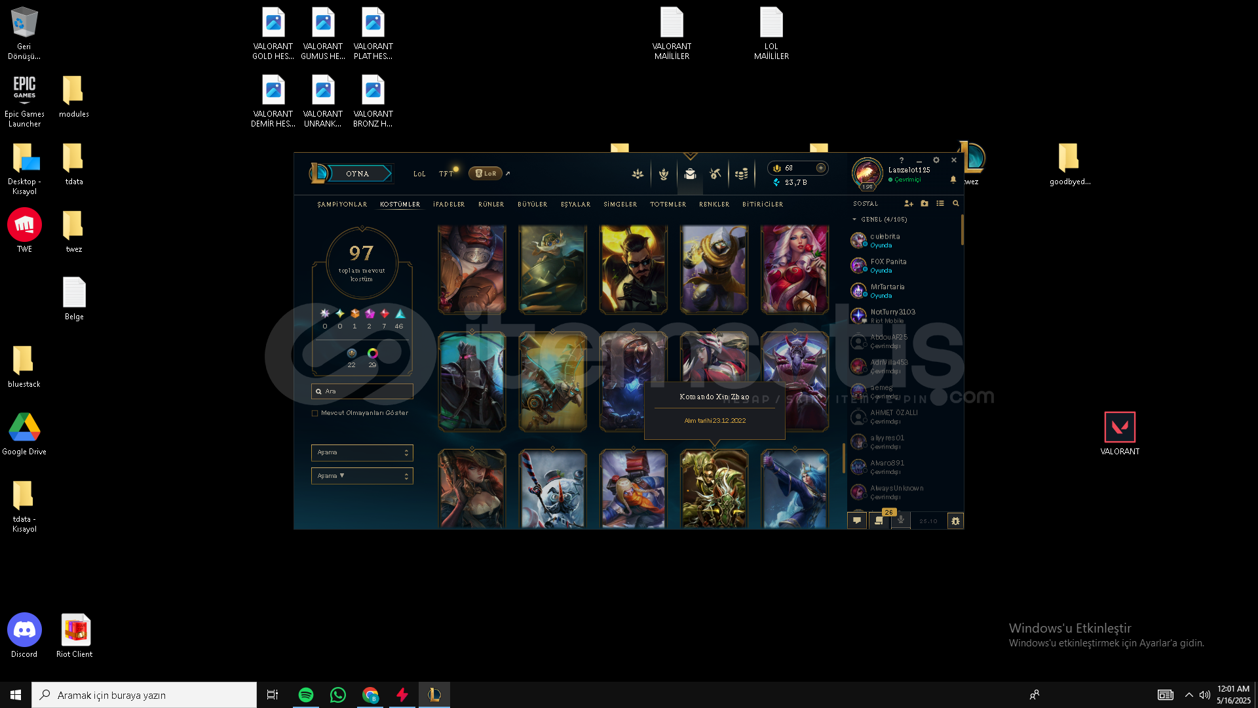Select friend FOX Panita
The image size is (1258, 708).
[904, 265]
